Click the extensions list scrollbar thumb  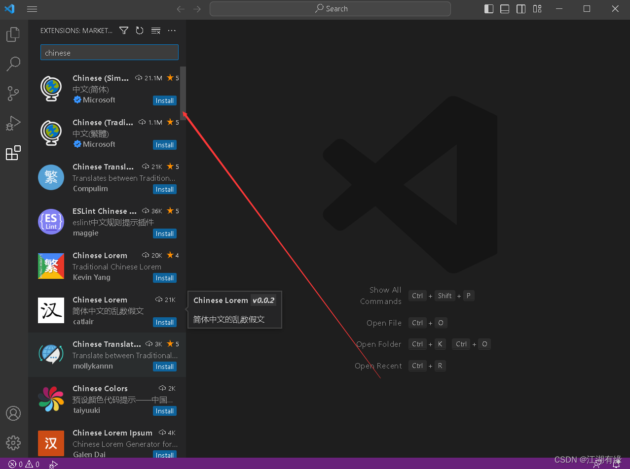pyautogui.click(x=183, y=93)
